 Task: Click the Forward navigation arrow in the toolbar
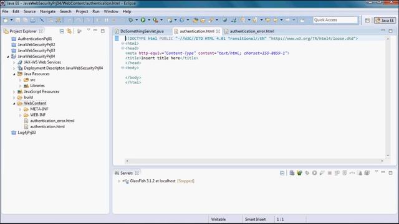pyautogui.click(x=287, y=20)
